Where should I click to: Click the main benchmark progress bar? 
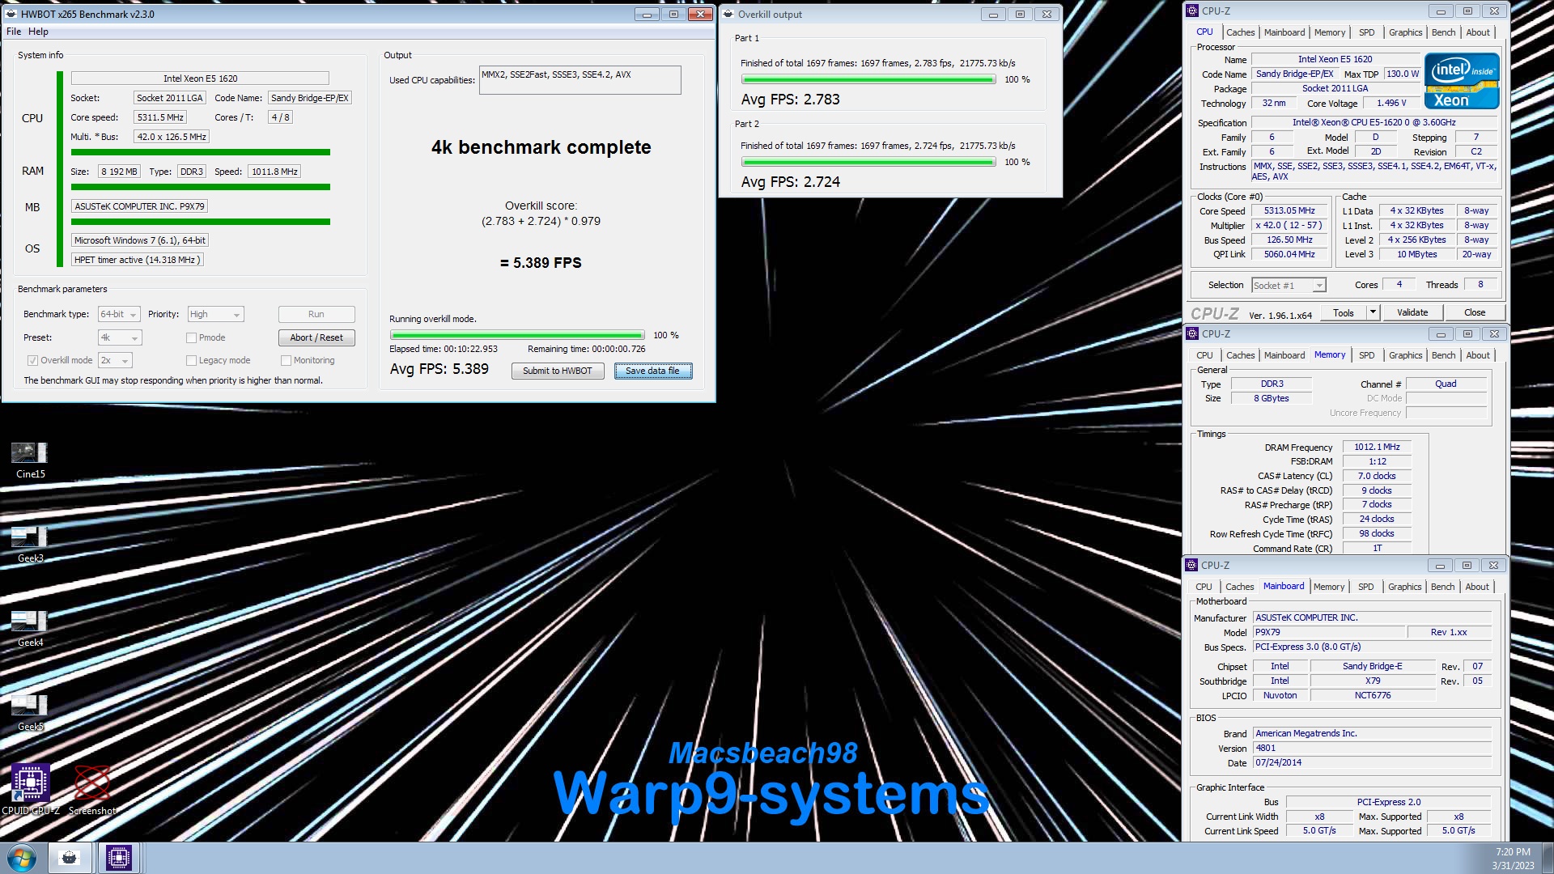[x=517, y=335]
